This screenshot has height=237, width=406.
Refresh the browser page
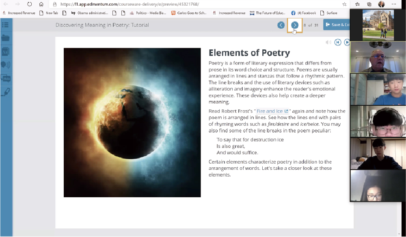pos(30,4)
